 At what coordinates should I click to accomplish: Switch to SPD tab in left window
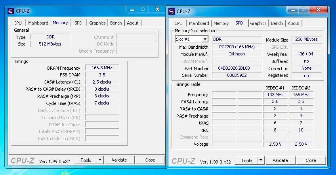tap(78, 23)
